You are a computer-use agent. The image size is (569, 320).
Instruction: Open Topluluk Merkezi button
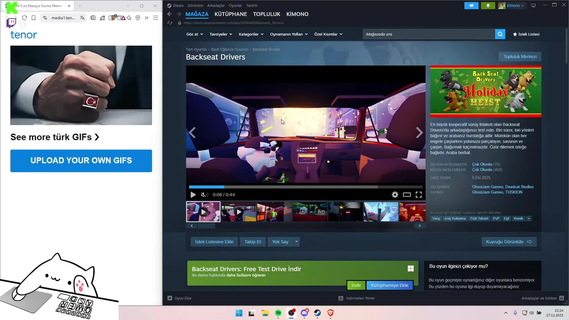[520, 56]
